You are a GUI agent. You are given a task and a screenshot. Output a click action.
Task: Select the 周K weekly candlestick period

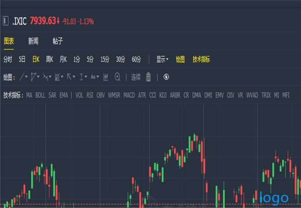(50, 59)
